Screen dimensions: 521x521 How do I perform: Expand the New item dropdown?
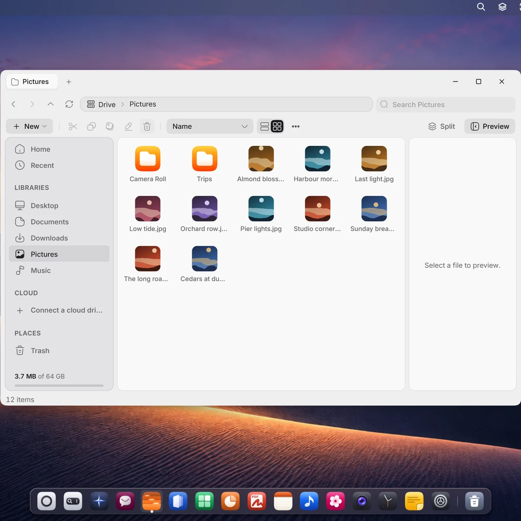pos(30,126)
